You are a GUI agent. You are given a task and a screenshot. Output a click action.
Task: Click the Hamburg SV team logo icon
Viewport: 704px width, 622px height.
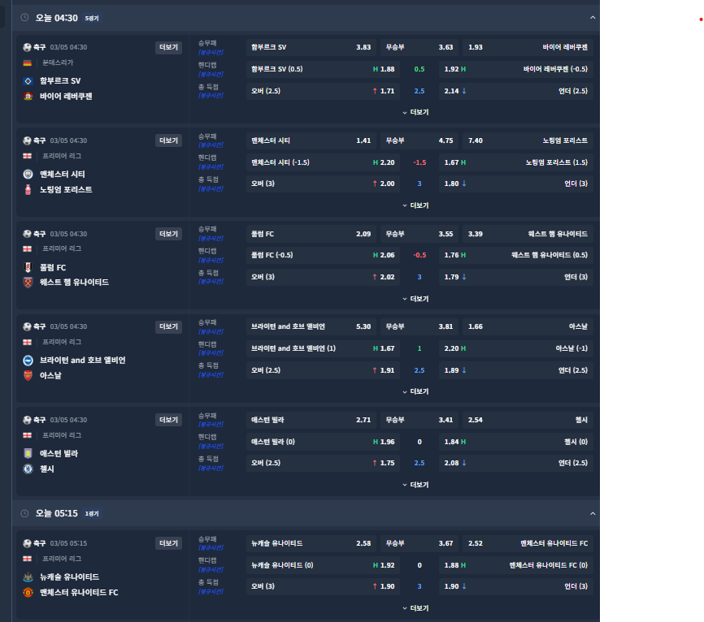pyautogui.click(x=28, y=81)
